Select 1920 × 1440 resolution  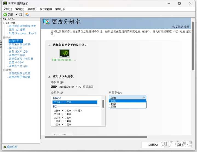click(62, 121)
